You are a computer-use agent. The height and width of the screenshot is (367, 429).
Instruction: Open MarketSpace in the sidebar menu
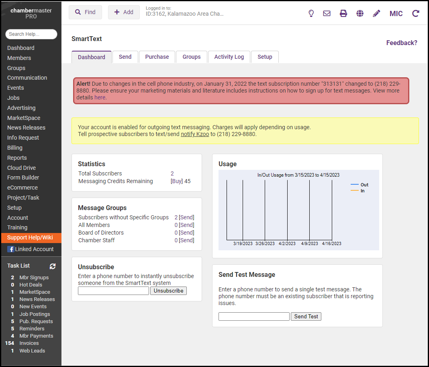tap(24, 118)
